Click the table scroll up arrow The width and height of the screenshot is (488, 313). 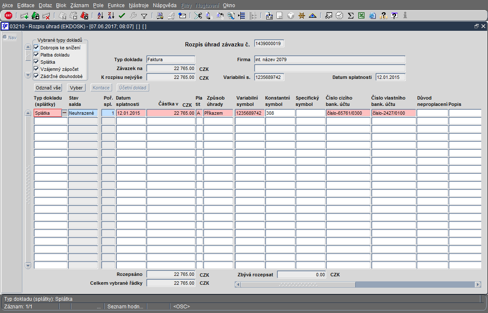coord(28,113)
